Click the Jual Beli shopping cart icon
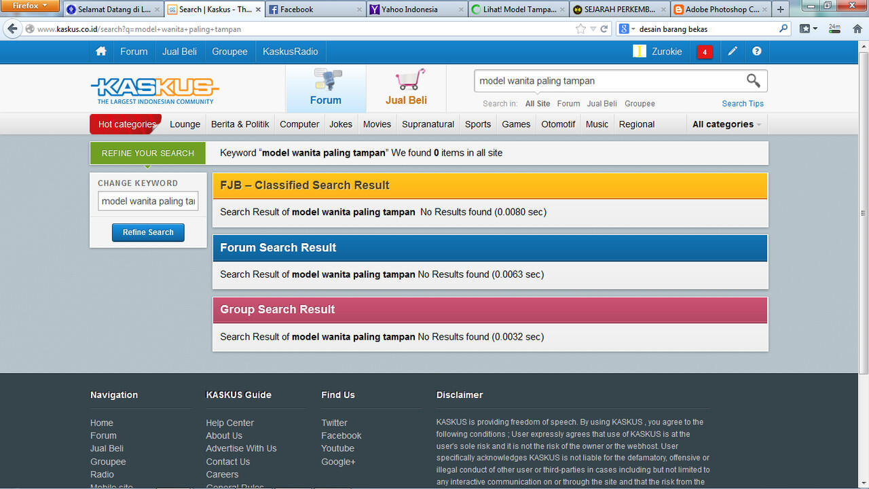This screenshot has height=489, width=869. [x=410, y=79]
